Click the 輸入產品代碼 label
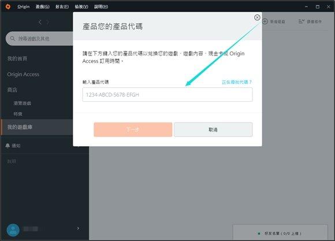 [95, 82]
